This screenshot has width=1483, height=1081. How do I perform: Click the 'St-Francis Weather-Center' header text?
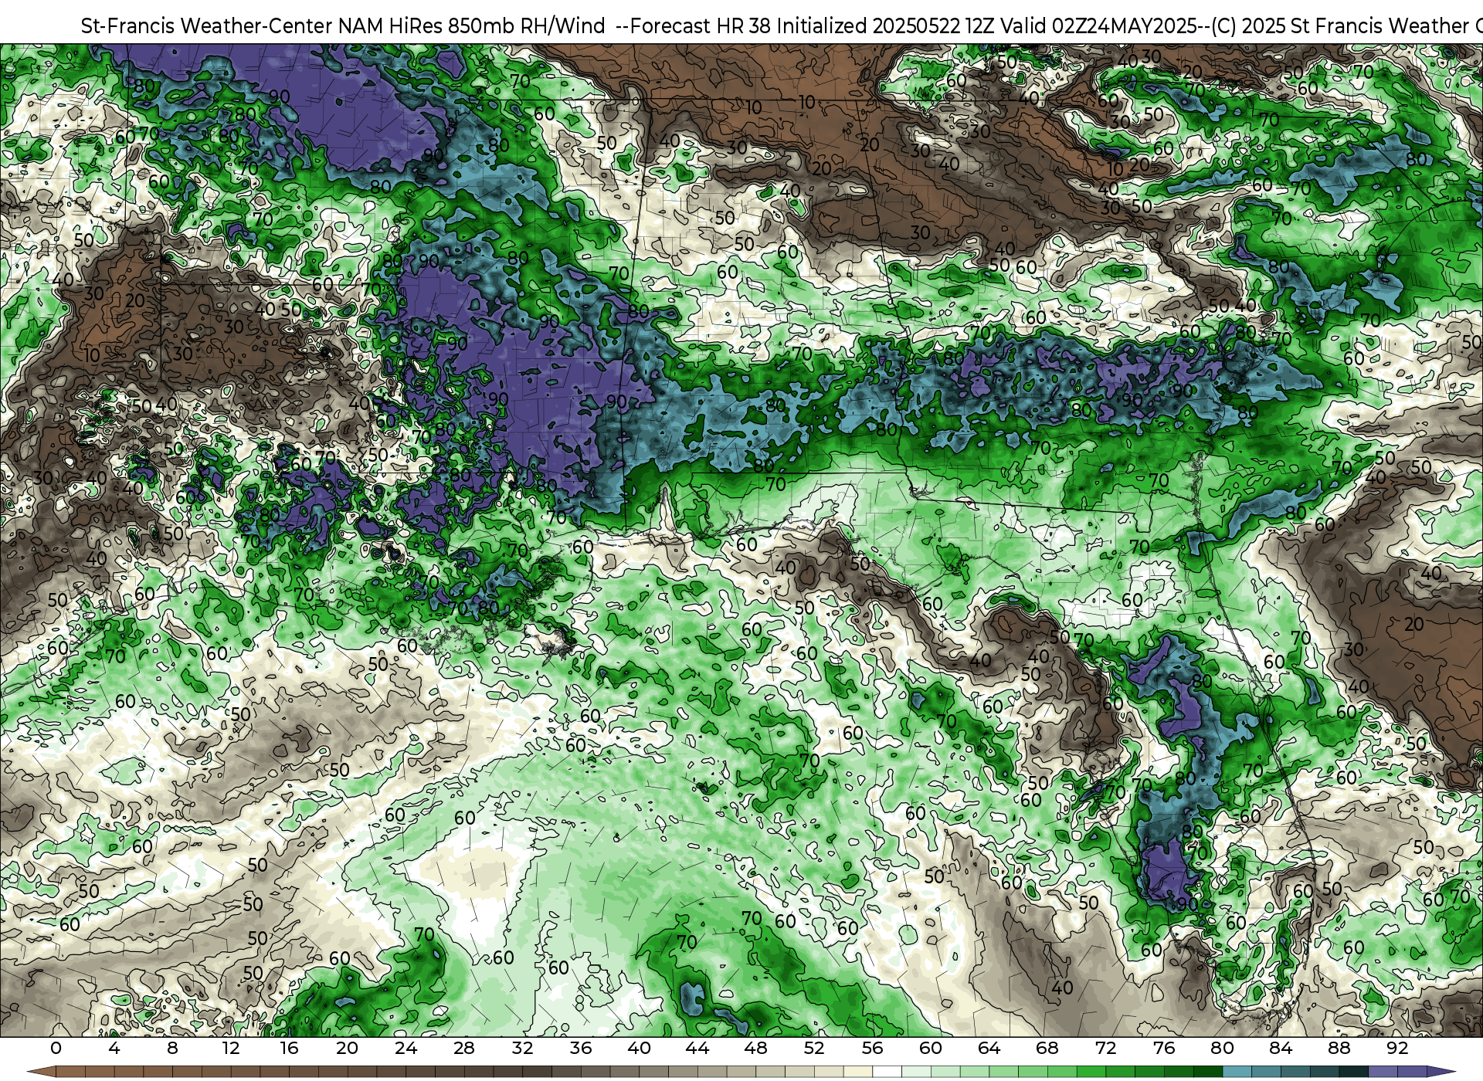pos(207,26)
